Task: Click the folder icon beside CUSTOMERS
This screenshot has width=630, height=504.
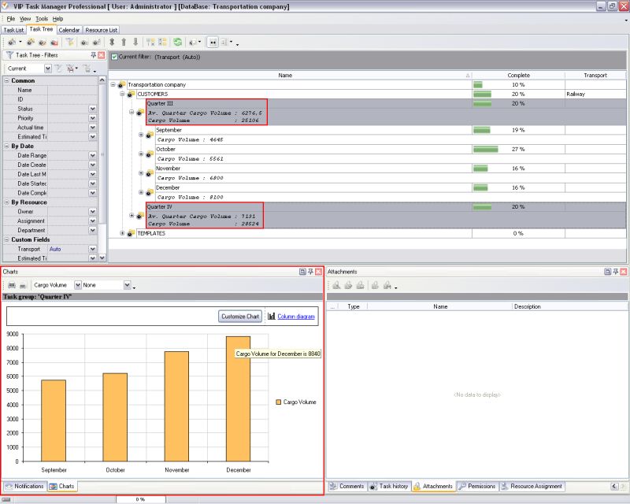Action: coord(131,94)
